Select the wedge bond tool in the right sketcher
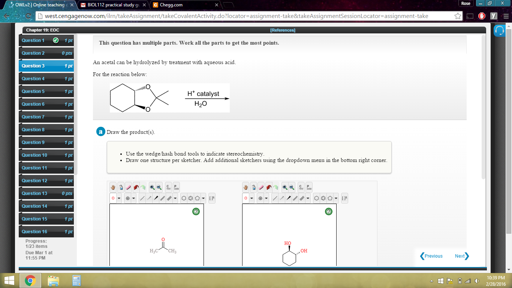Screen dimensions: 512x288 click(x=289, y=198)
